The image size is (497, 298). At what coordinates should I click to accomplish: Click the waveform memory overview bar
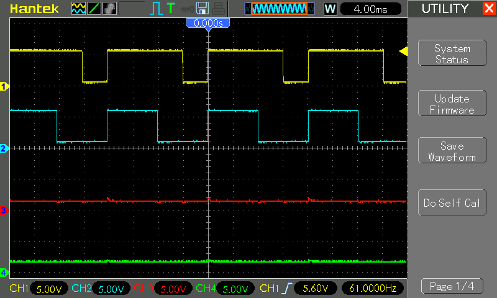[280, 9]
